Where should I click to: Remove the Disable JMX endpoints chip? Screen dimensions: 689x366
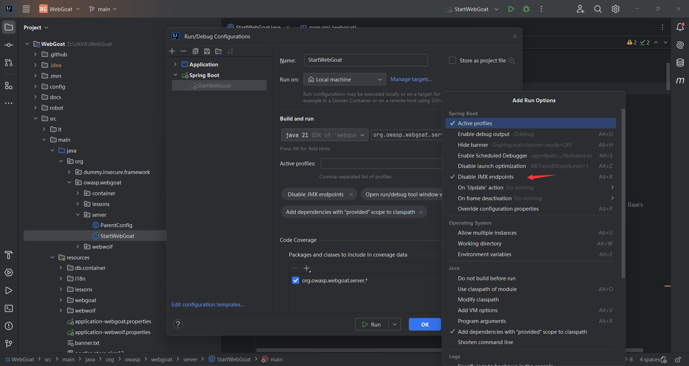pos(351,194)
